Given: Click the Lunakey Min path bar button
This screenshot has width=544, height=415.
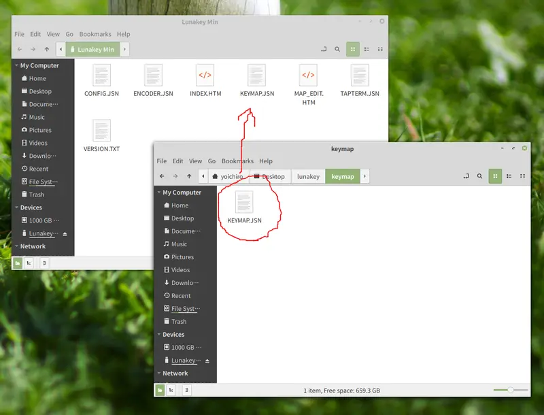Looking at the screenshot, I should [93, 49].
